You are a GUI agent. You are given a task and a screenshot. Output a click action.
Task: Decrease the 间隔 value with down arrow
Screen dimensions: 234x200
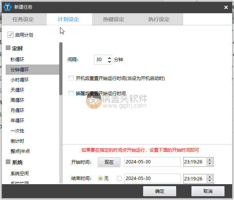pyautogui.click(x=109, y=62)
